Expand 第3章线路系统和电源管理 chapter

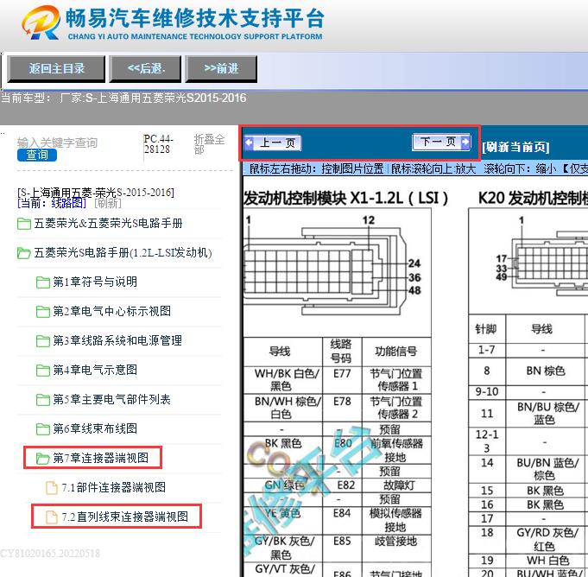coord(117,341)
